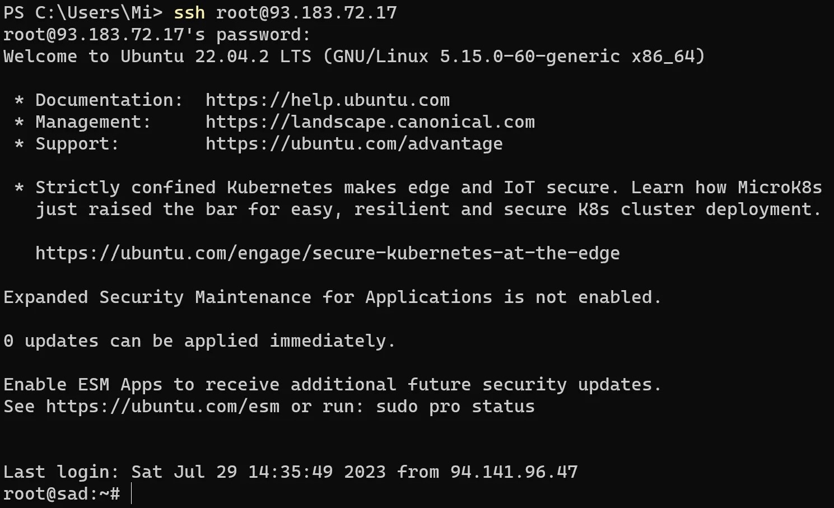Click the 'Management:' label

pos(93,122)
